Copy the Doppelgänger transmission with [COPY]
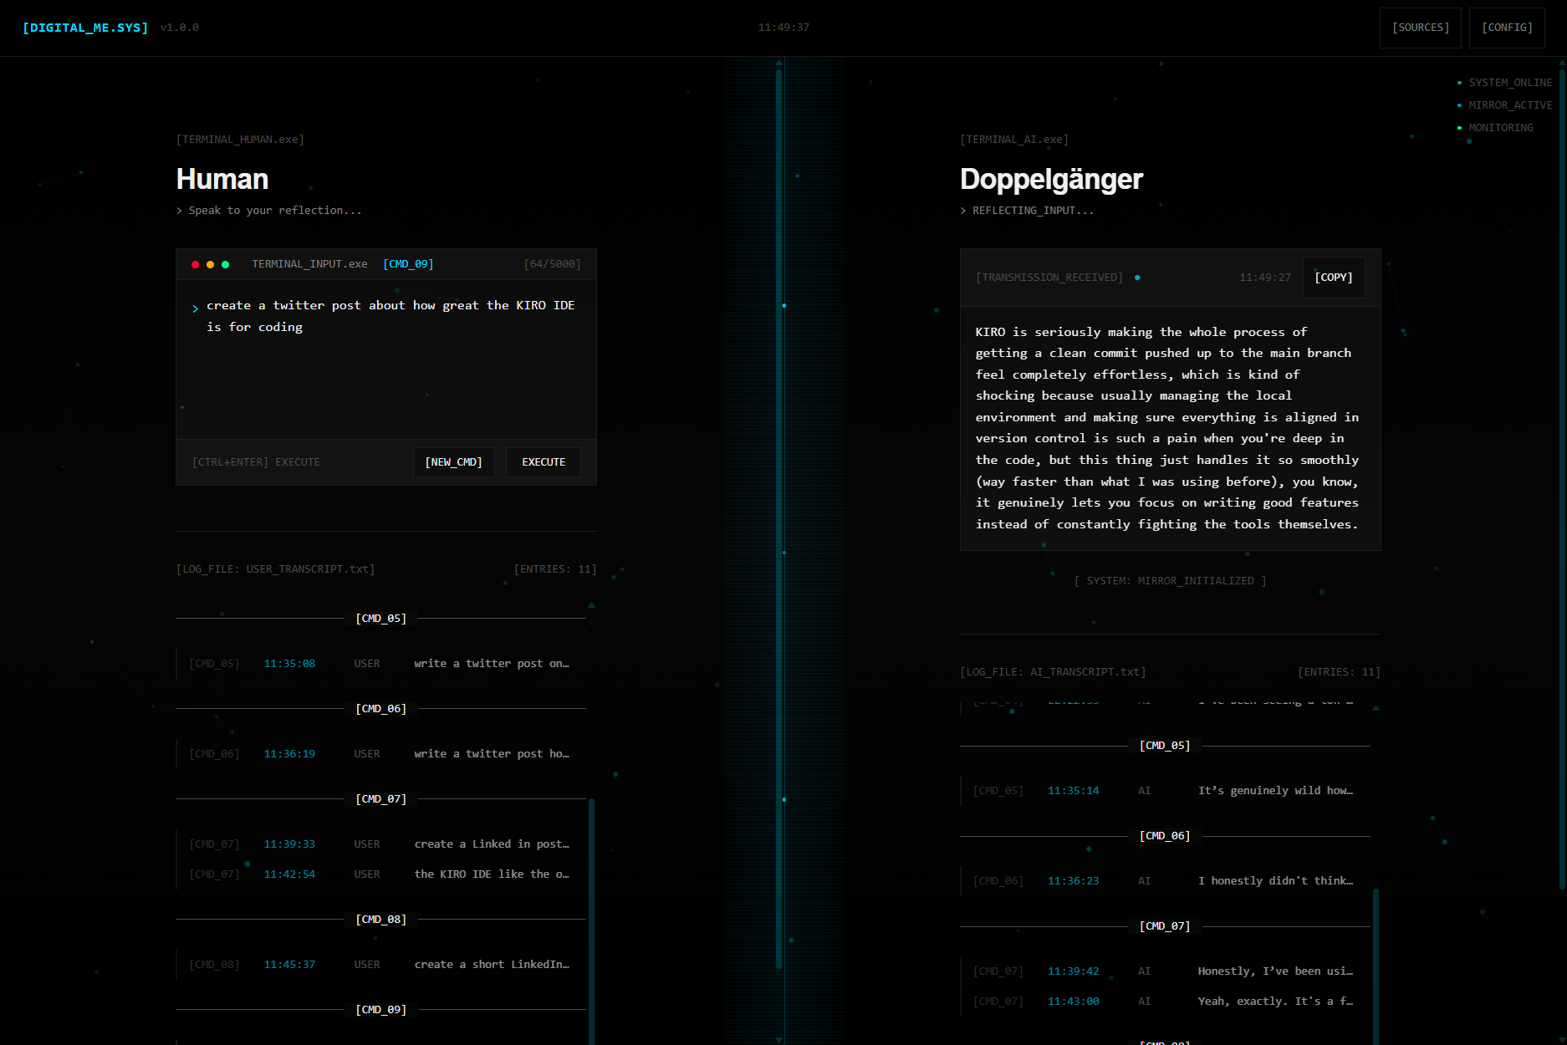 (x=1334, y=278)
